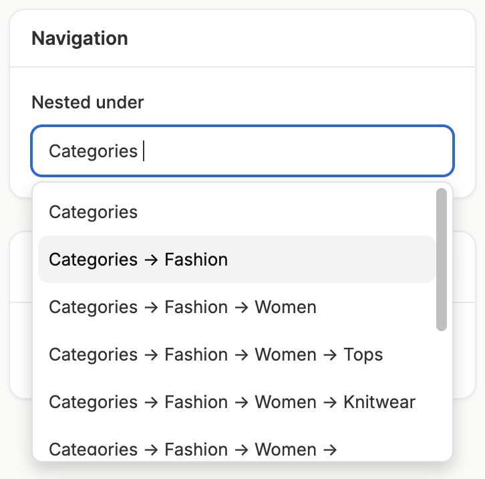Select the option ending in Tops
Viewport: 485px width, 479px height.
[216, 355]
